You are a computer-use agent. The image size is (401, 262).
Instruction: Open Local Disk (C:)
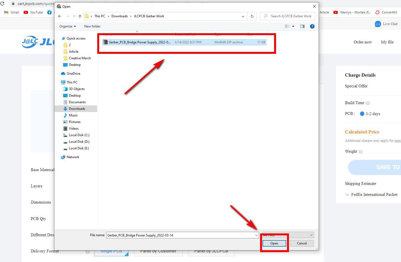click(x=76, y=135)
